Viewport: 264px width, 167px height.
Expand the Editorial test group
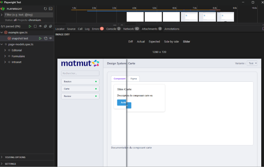click(5, 50)
